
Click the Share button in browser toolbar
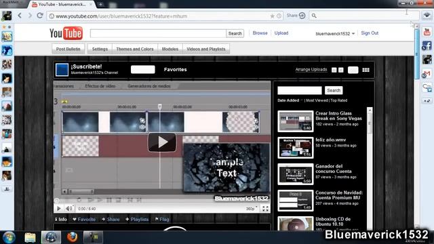[296, 16]
